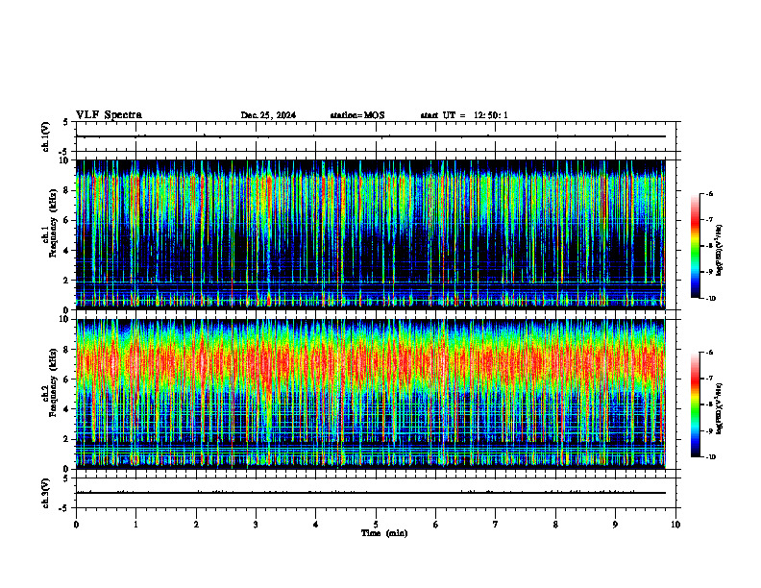Click the 'Time (min)' axis label
Screen dimensions: 761x588
pos(384,533)
